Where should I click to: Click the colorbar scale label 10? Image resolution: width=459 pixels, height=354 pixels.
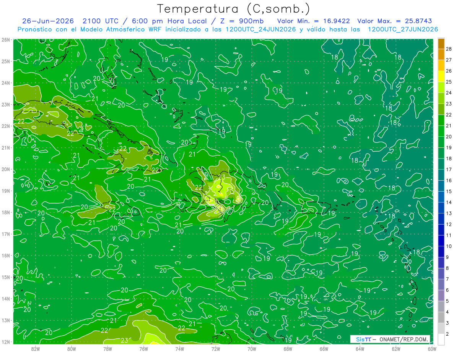(449, 246)
